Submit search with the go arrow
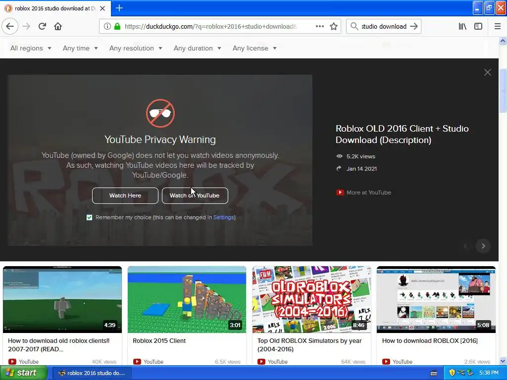 [x=414, y=26]
